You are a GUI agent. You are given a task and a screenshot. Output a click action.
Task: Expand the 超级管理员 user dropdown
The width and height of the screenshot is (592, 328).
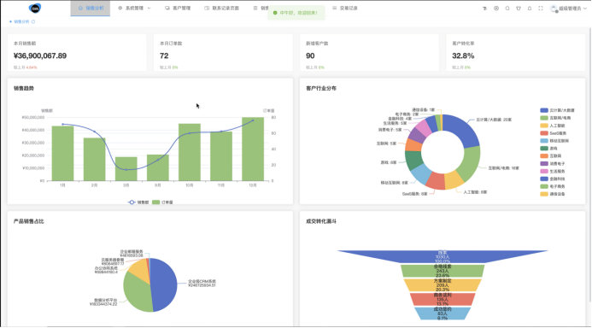coord(569,9)
